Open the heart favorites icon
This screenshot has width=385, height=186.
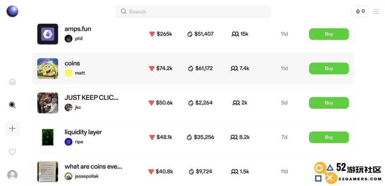12,152
